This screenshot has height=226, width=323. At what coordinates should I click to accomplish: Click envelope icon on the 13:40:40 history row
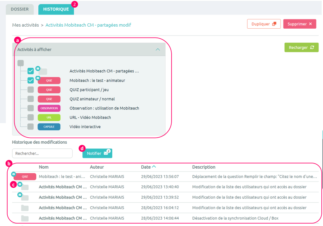pos(20,184)
